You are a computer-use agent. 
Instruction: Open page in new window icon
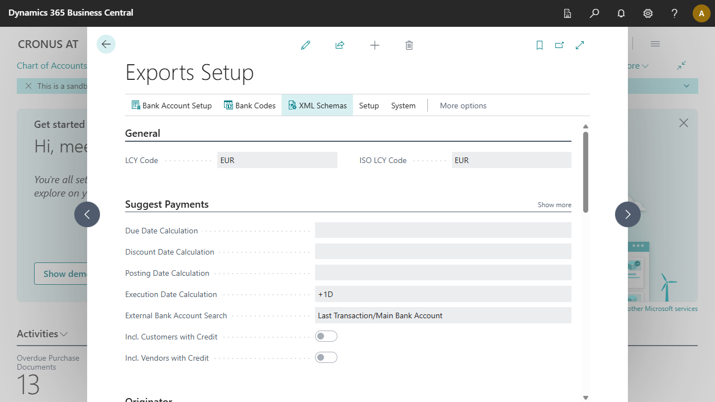(x=559, y=45)
